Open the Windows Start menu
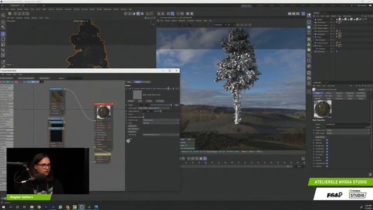 click(x=3, y=207)
